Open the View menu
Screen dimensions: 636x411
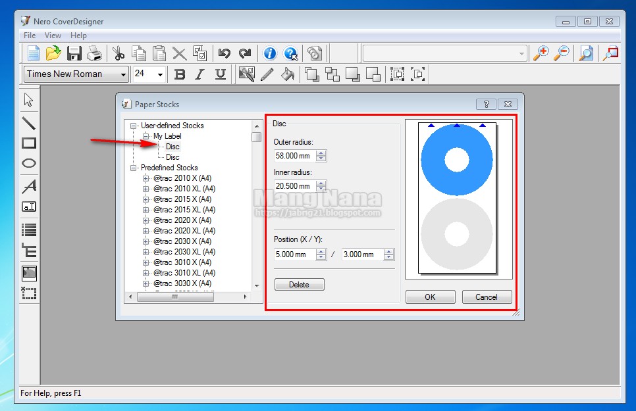53,35
